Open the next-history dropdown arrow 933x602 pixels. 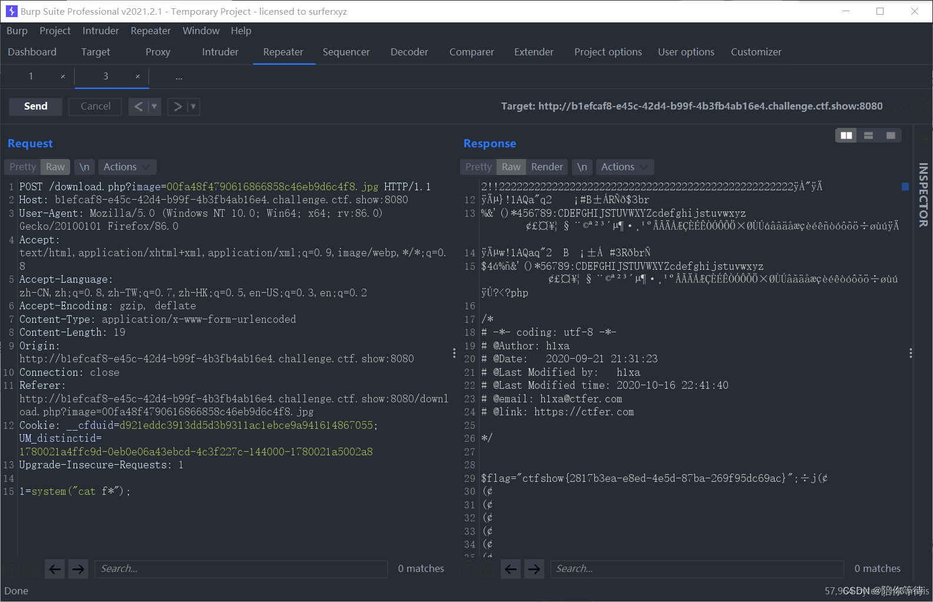(x=193, y=107)
